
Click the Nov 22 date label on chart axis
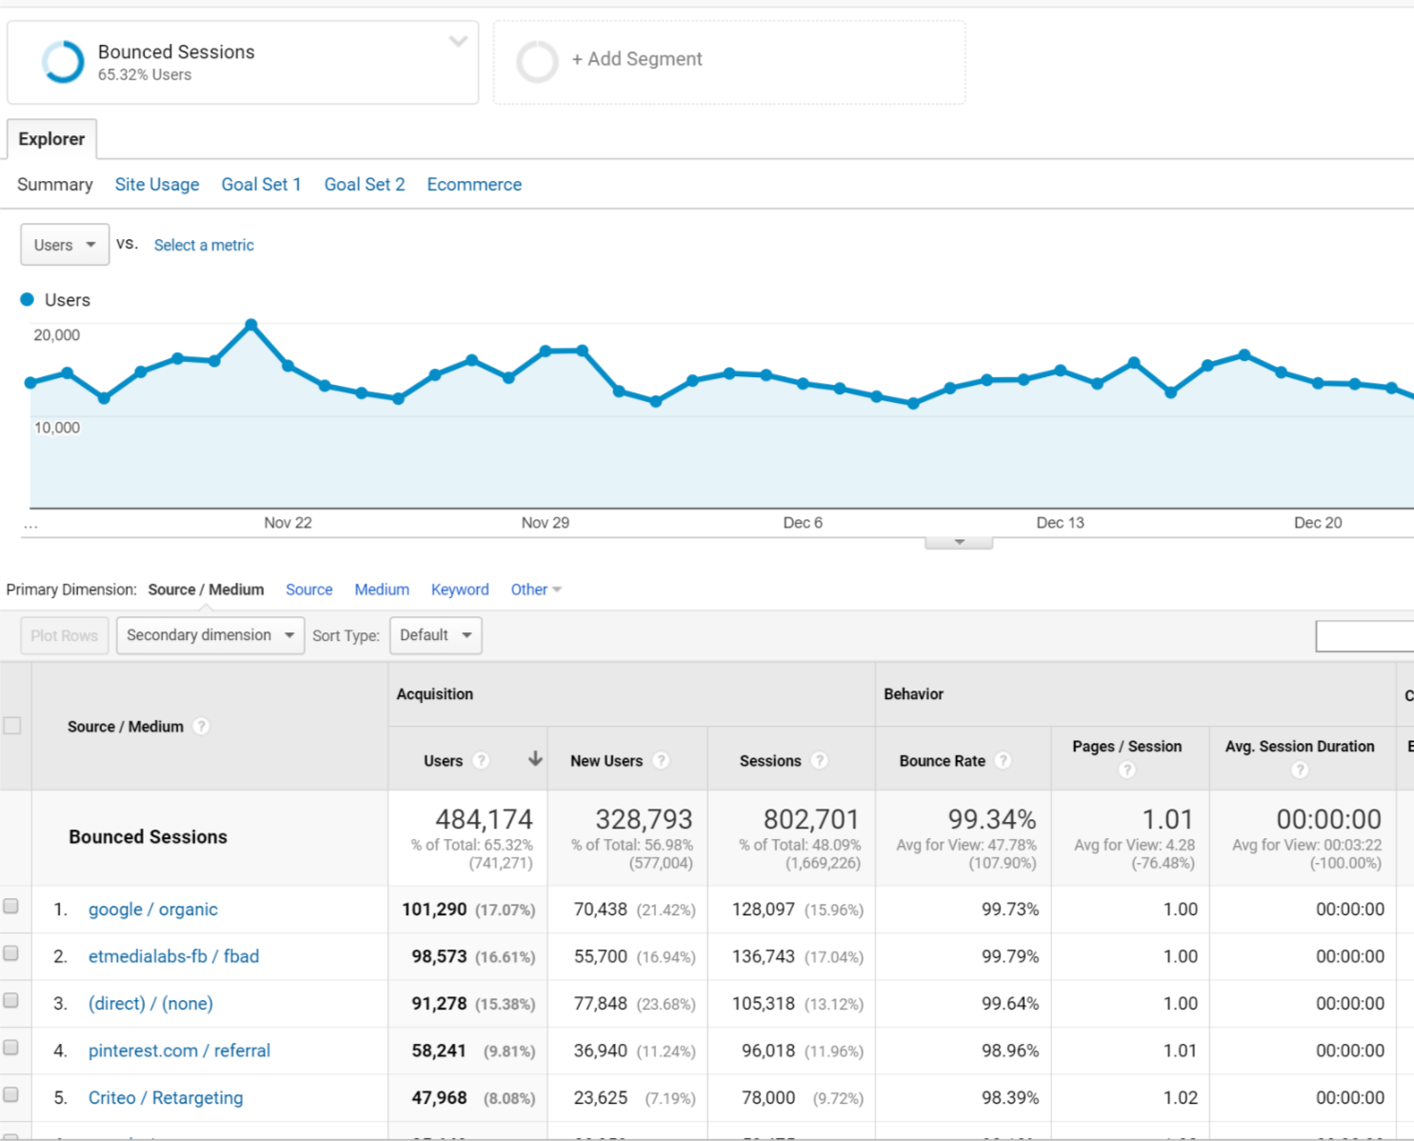pyautogui.click(x=288, y=523)
